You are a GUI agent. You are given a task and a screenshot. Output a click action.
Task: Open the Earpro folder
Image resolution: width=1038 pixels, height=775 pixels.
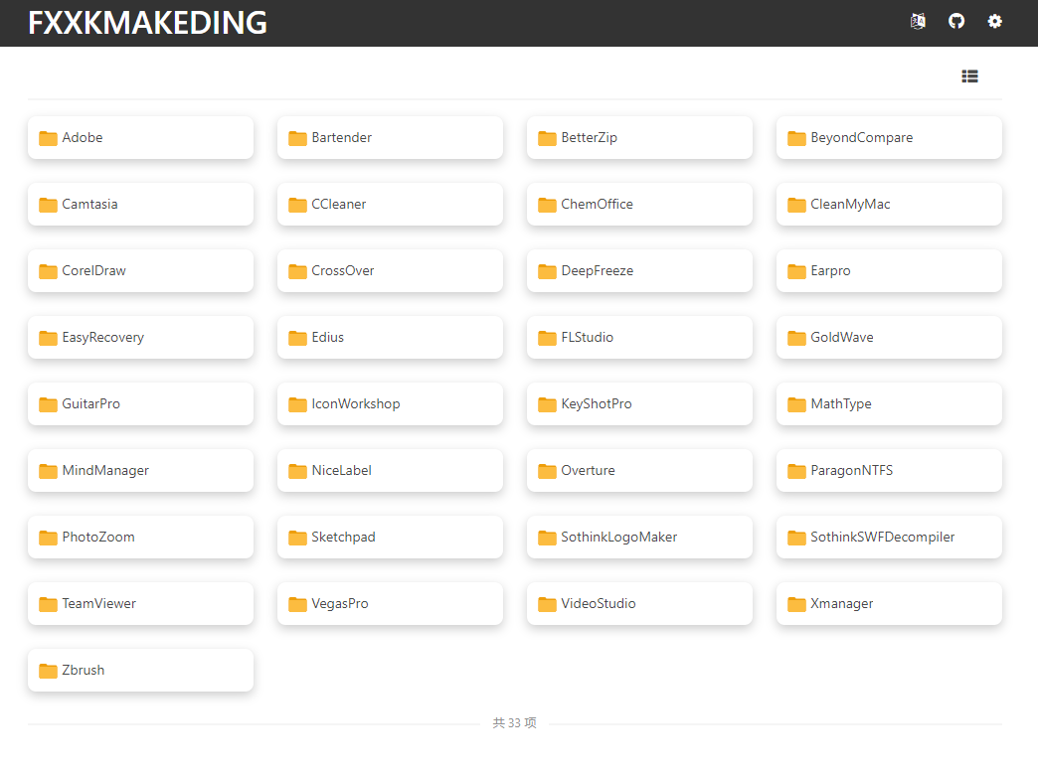[x=889, y=270]
